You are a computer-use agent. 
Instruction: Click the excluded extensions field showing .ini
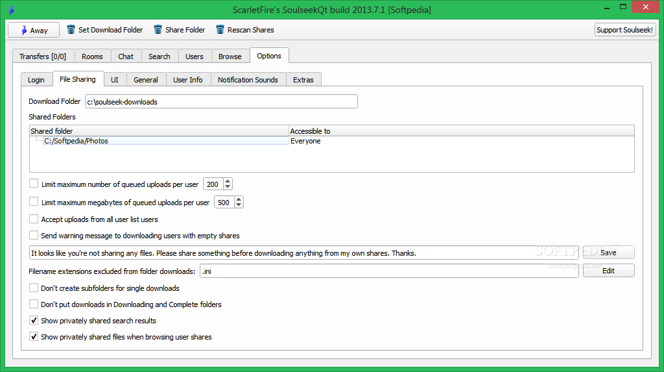coord(389,271)
